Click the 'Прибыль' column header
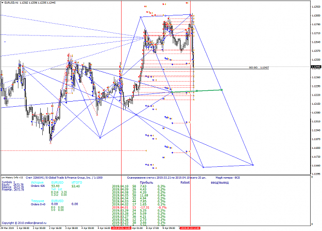The height and width of the screenshot is (231, 322). click(x=146, y=183)
